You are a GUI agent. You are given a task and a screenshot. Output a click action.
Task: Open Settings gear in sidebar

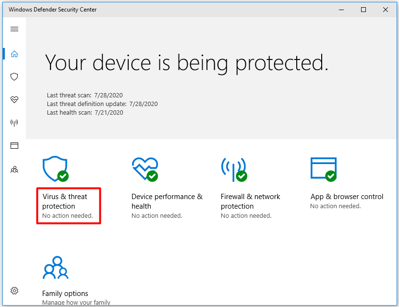(14, 291)
